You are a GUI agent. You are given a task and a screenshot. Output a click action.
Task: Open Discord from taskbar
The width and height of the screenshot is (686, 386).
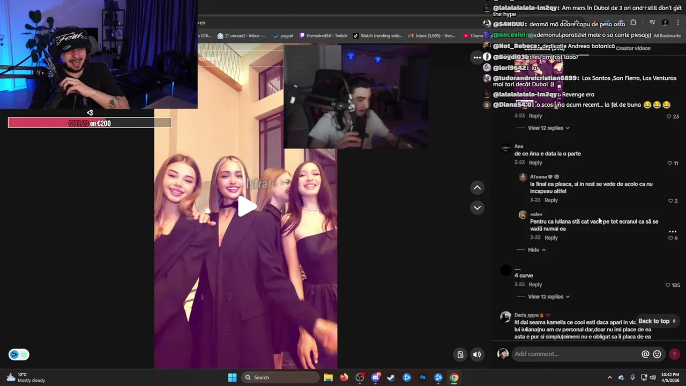376,377
